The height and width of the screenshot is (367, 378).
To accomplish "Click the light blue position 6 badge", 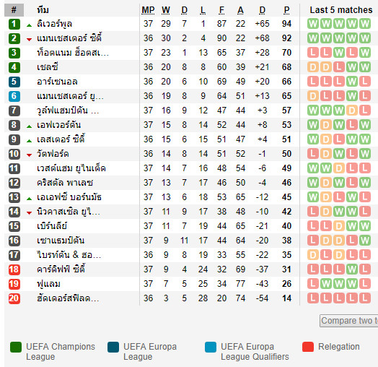I will point(14,96).
